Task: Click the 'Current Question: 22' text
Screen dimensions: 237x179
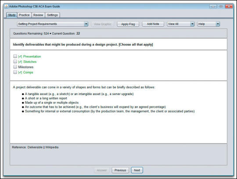Action: tap(66, 33)
